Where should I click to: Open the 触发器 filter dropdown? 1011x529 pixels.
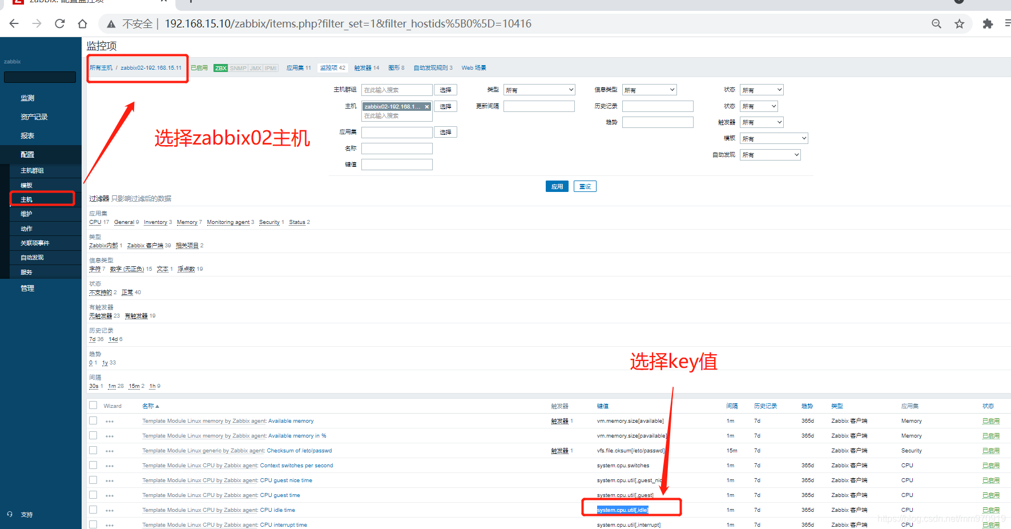point(762,122)
